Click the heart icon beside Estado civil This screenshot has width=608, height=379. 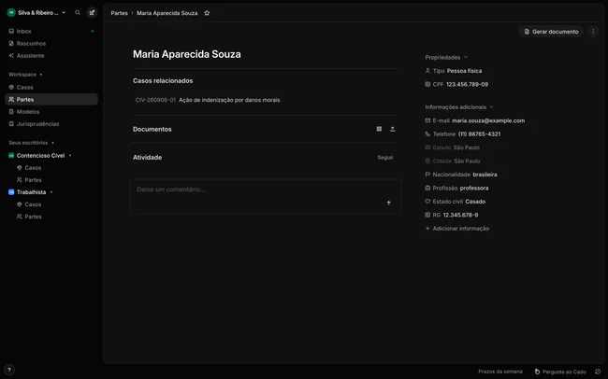(x=427, y=202)
